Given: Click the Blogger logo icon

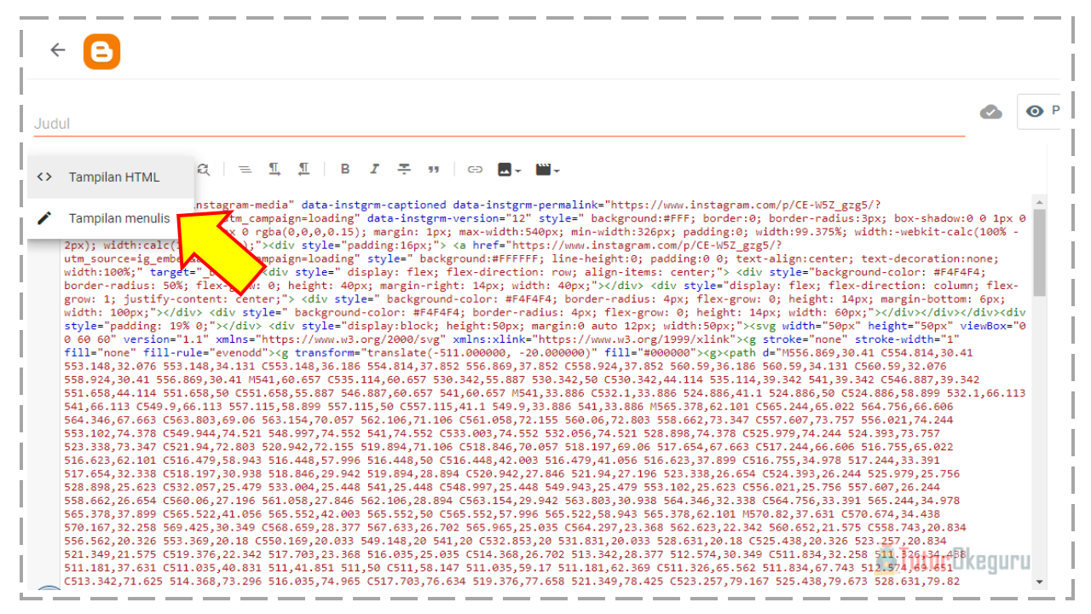Looking at the screenshot, I should click(x=101, y=51).
